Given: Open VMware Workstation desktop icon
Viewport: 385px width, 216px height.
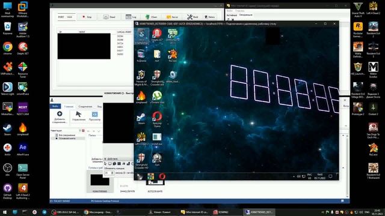Looking at the screenshot, I should click(x=23, y=10).
